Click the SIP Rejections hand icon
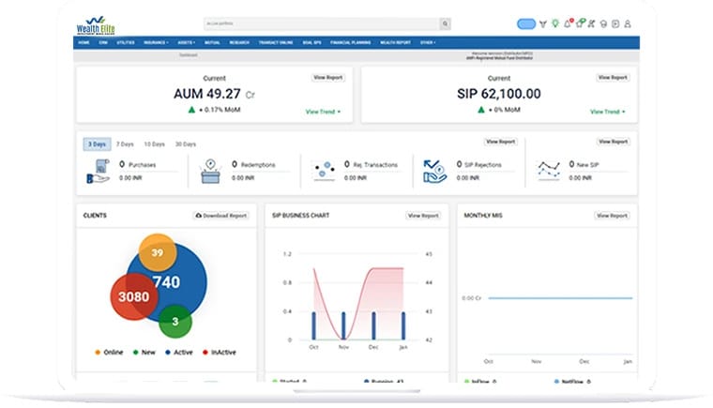 pyautogui.click(x=434, y=170)
